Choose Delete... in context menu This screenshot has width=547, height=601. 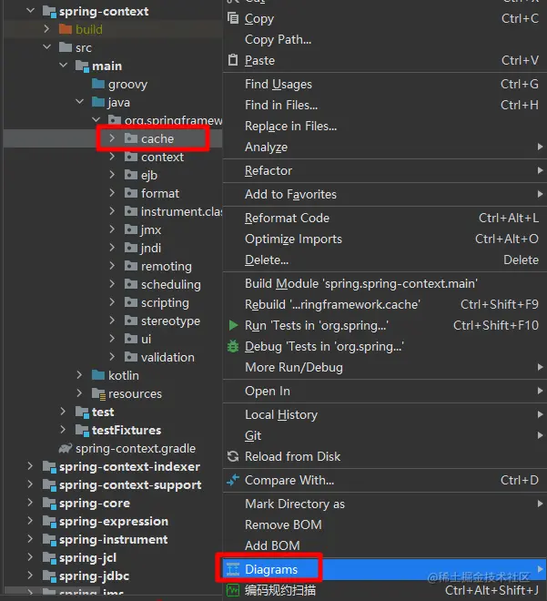385,260
